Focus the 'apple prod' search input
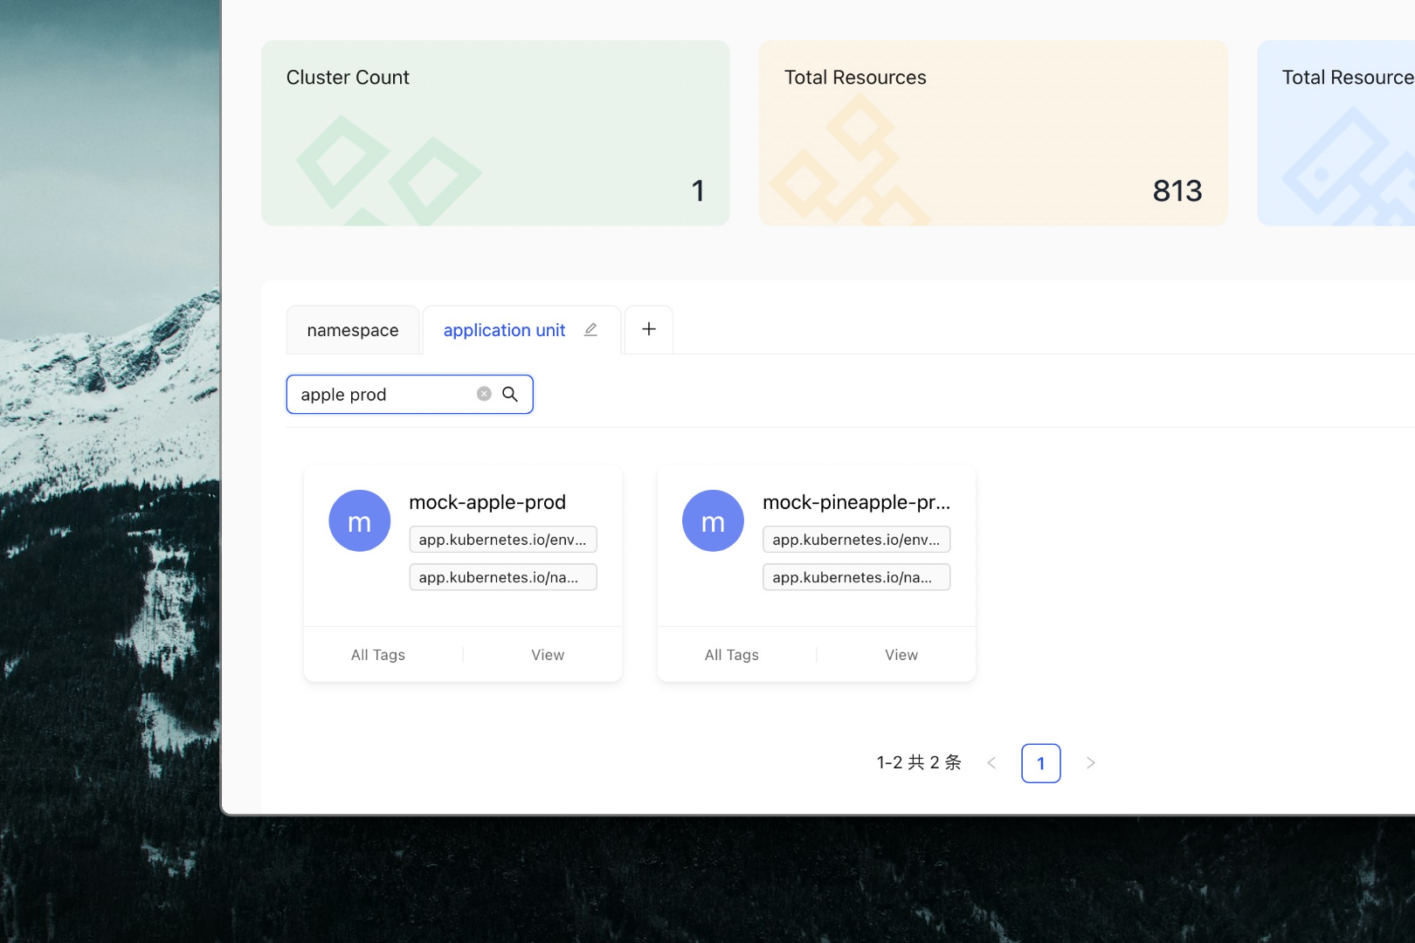The image size is (1415, 943). (x=384, y=395)
